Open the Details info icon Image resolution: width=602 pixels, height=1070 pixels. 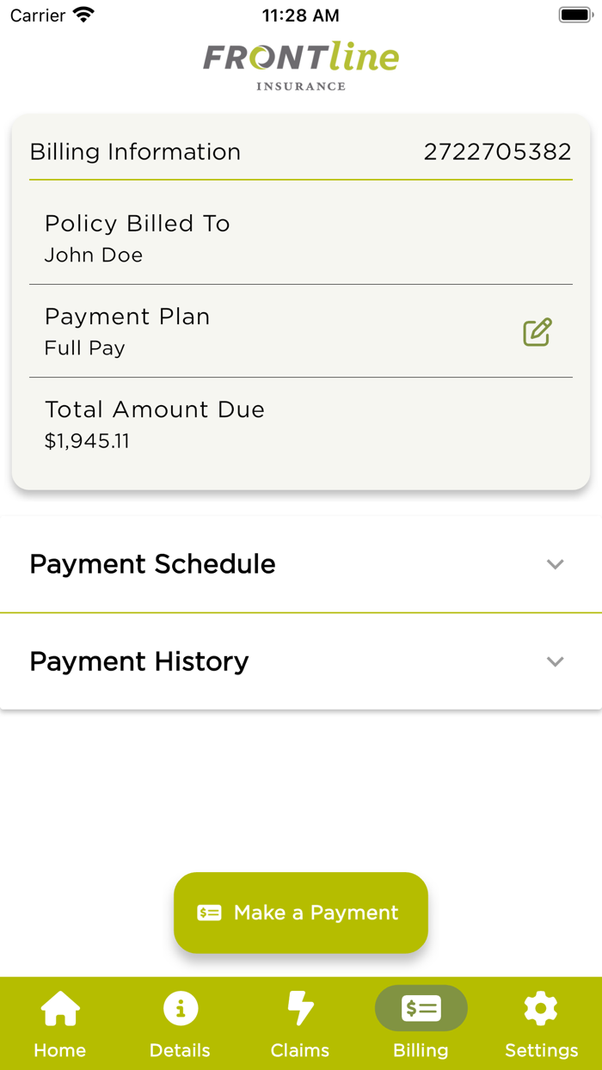coord(181,1008)
